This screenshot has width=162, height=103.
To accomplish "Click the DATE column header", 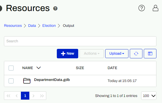I will pyautogui.click(x=112, y=68).
